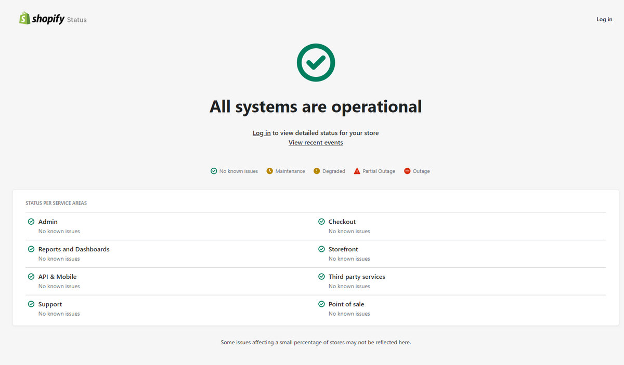
Task: Click the Degraded warning icon in the legend
Action: click(316, 171)
